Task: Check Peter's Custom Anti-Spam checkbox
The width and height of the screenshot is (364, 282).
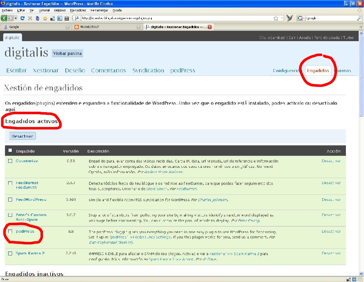Action: click(10, 215)
